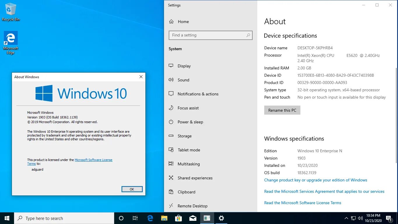Click the Edition value Windows 10 Enterprise N
The height and width of the screenshot is (224, 398).
click(320, 151)
